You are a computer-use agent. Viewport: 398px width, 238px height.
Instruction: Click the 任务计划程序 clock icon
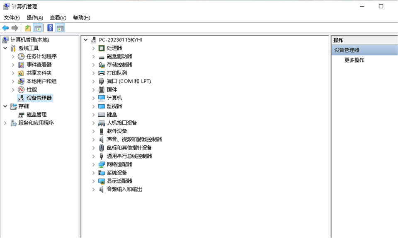pos(21,56)
